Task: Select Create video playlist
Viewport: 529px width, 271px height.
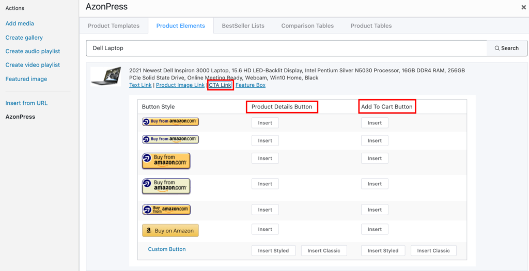Action: [x=33, y=65]
